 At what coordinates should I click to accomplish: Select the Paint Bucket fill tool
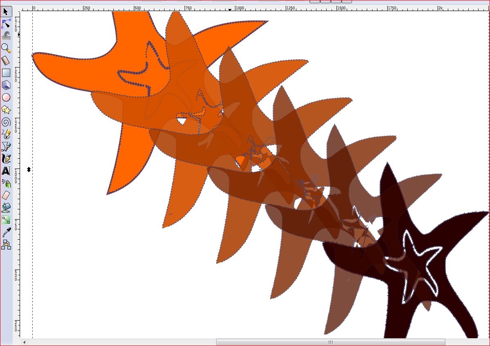coord(6,208)
